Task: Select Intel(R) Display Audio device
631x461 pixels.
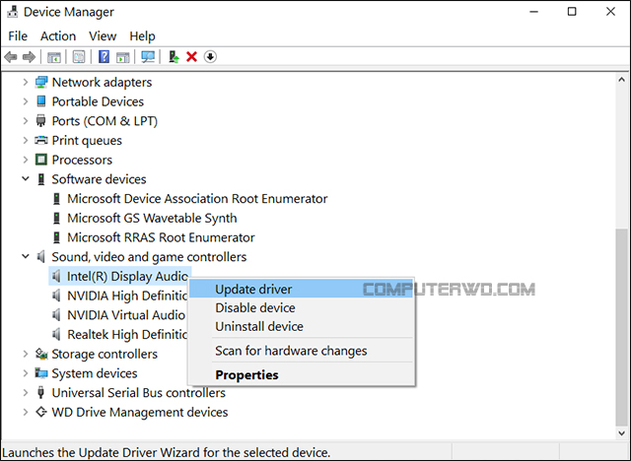Action: tap(127, 277)
